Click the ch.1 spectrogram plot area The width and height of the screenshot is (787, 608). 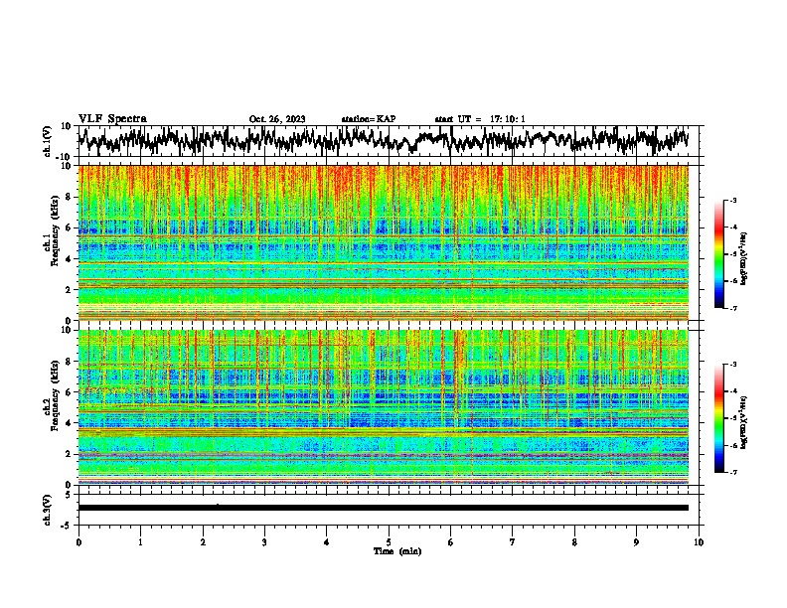pyautogui.click(x=383, y=242)
